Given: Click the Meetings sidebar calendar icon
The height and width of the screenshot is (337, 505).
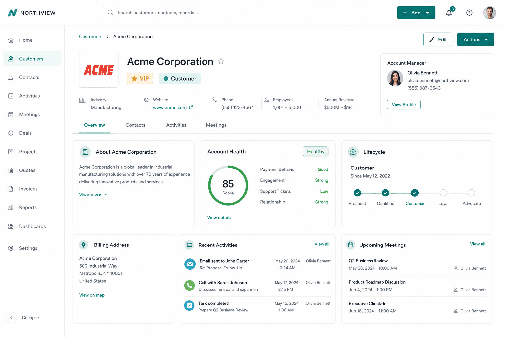Looking at the screenshot, I should tap(11, 114).
